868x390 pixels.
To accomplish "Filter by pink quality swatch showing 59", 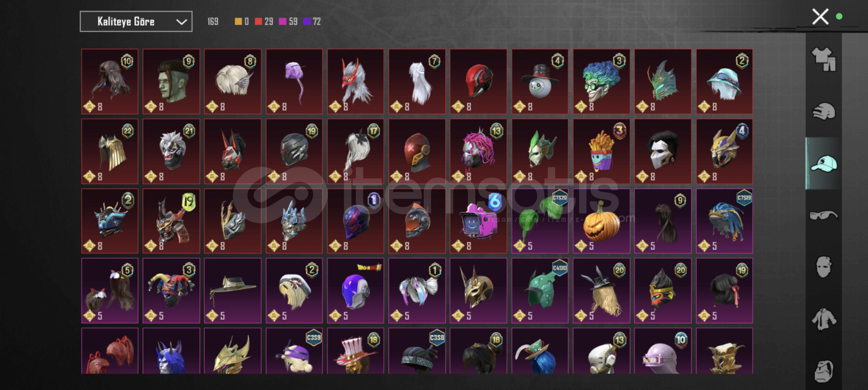I will click(288, 22).
